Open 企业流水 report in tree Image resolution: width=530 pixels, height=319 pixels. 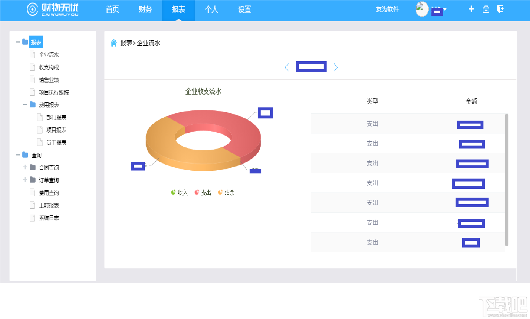click(x=49, y=55)
